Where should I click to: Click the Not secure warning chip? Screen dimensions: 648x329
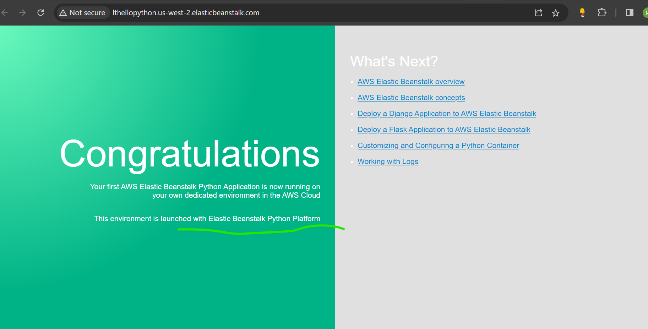click(83, 13)
